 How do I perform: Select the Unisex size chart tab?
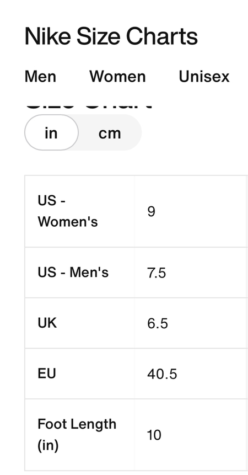204,76
